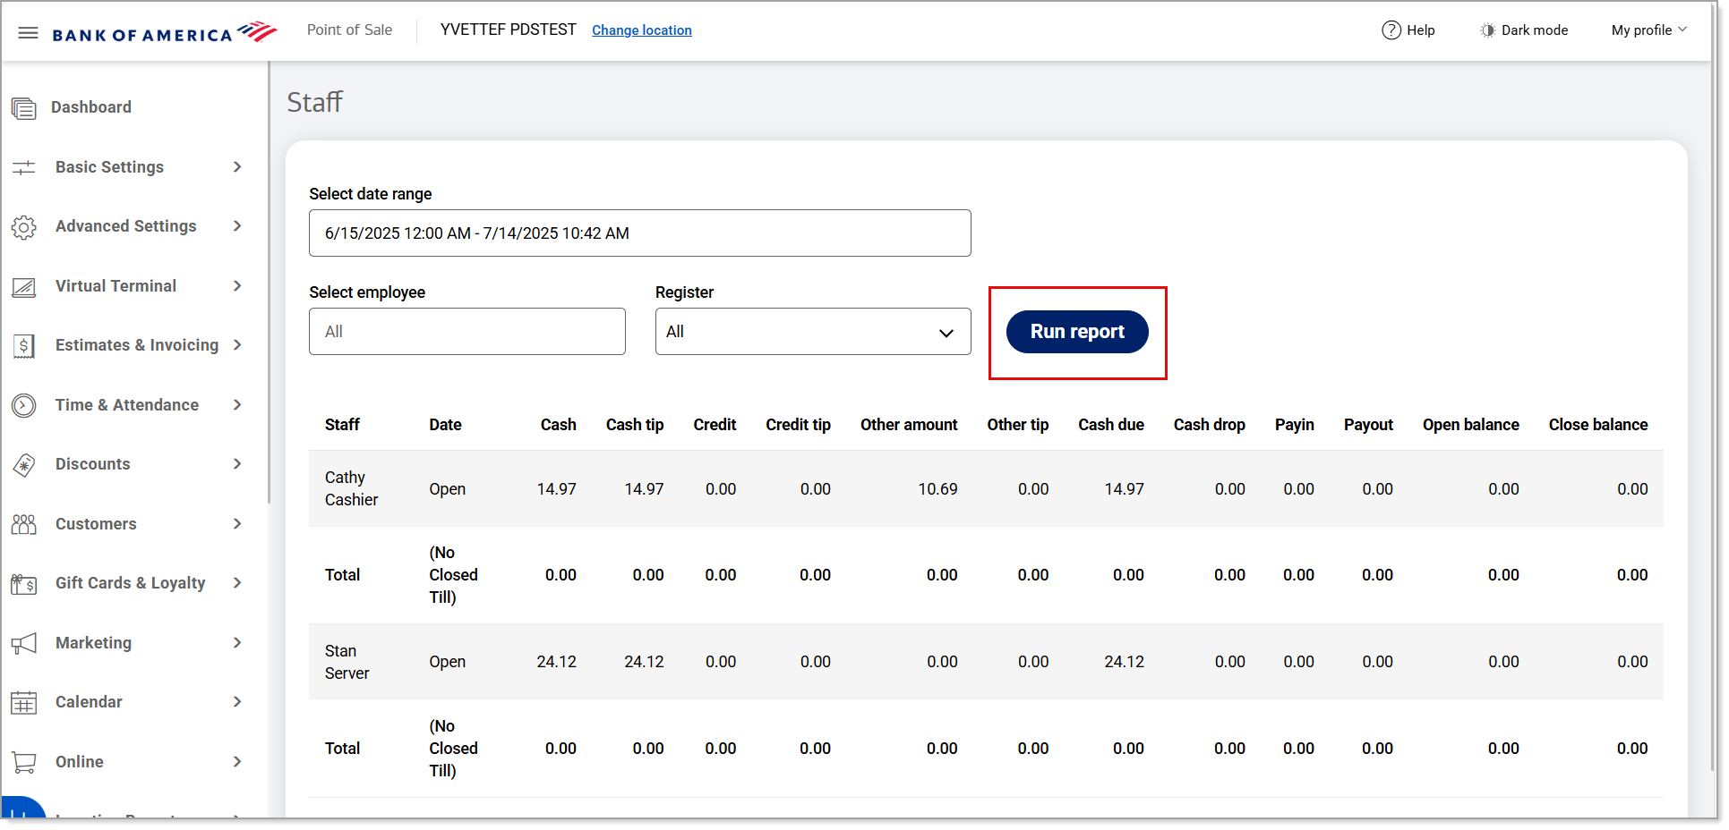
Task: Click the Discounts tag icon
Action: click(x=24, y=465)
